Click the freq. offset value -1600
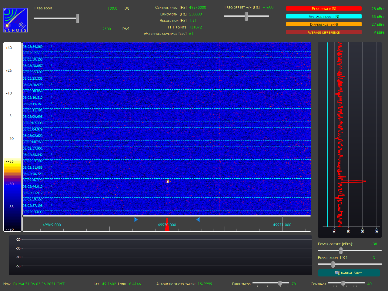 coord(268,7)
